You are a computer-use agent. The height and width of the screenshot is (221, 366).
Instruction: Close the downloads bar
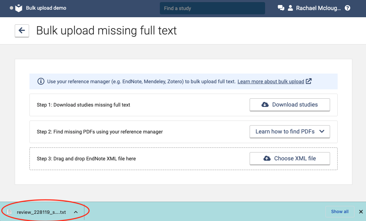[361, 212]
